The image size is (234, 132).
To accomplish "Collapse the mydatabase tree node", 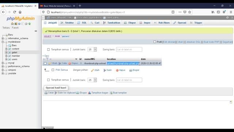I will (3, 42).
